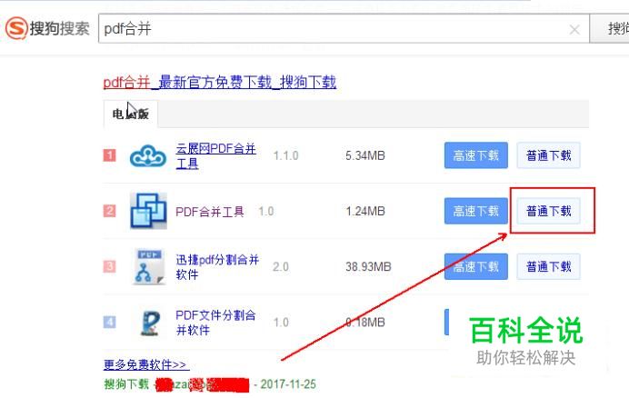Open the pdf合并_最新官方免费下载 result link
The image size is (629, 398).
[x=220, y=83]
